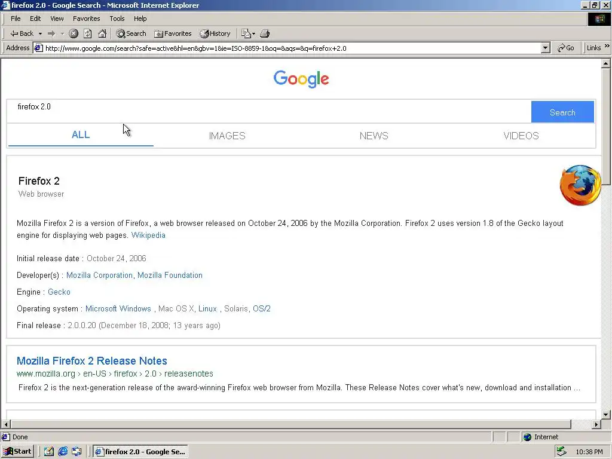Open the History pane from the toolbar

(215, 33)
